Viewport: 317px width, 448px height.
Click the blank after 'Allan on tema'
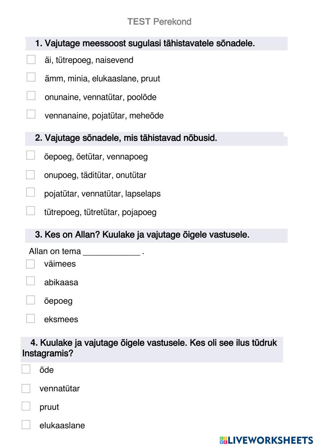click(x=111, y=252)
